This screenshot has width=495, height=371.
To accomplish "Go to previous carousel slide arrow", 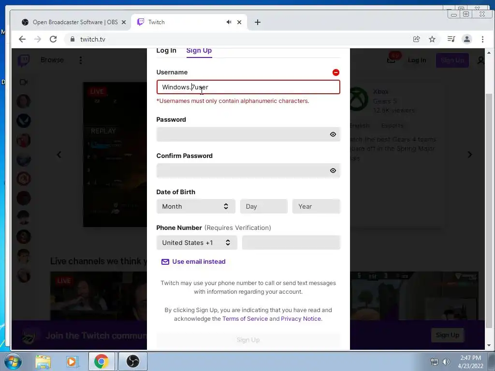I will (59, 155).
